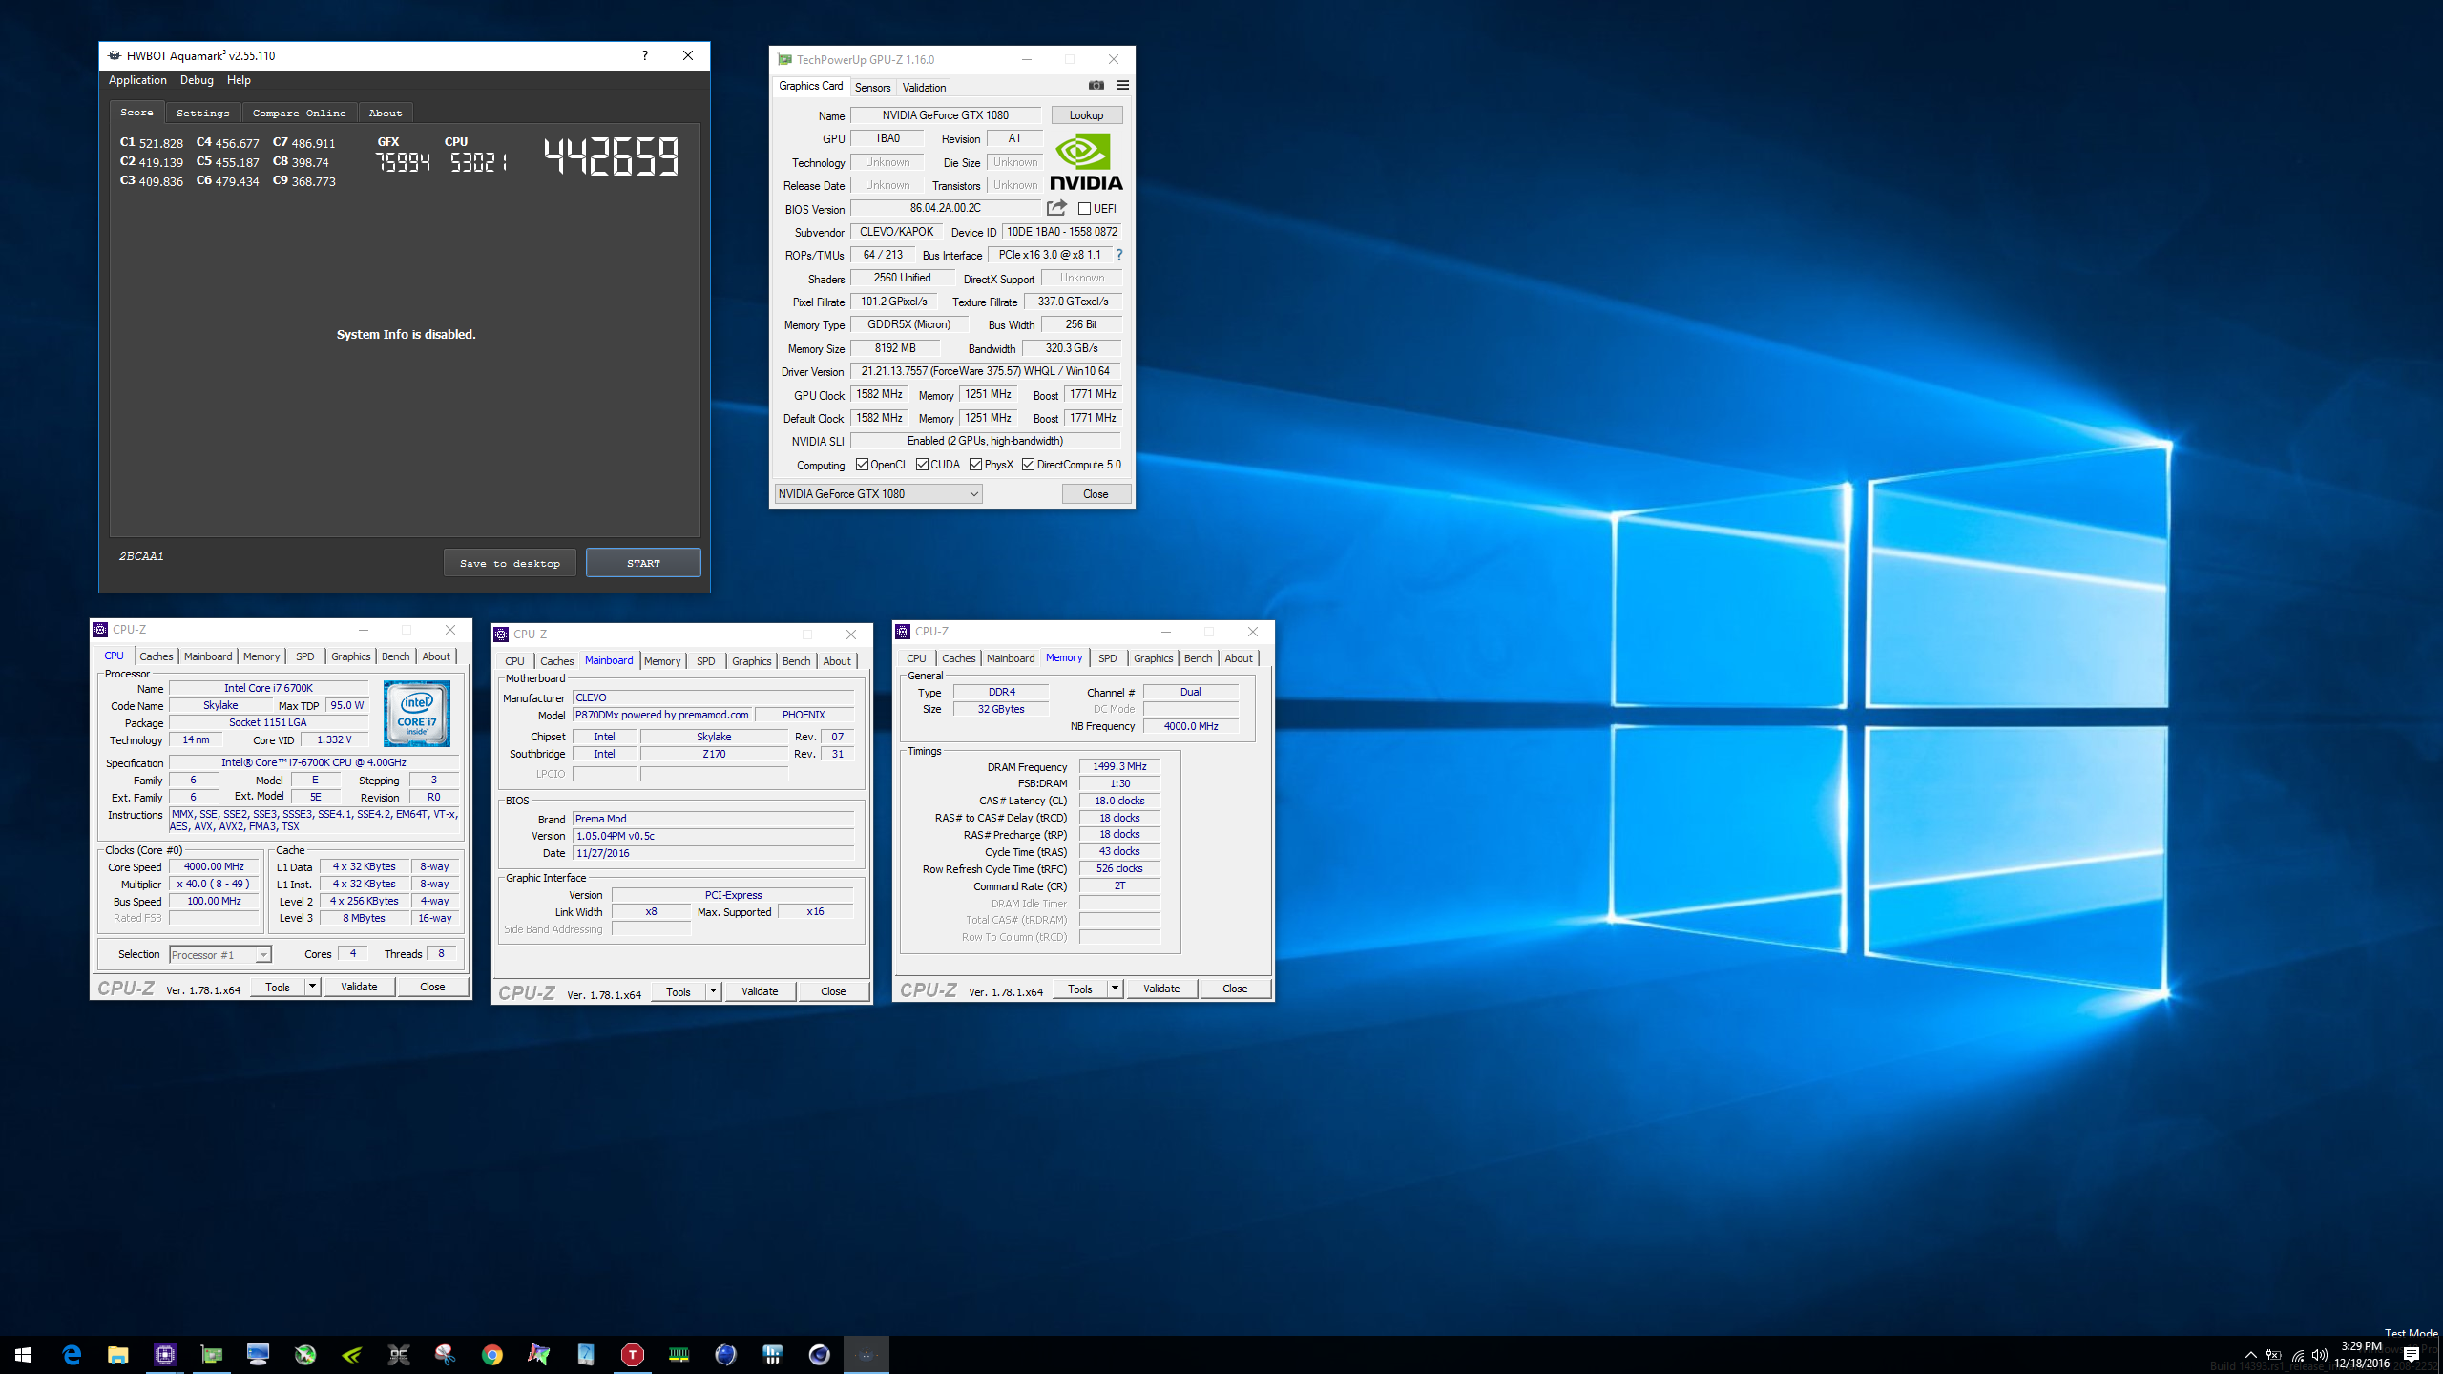The width and height of the screenshot is (2443, 1374).
Task: Open the Snipping Tool from taskbar
Action: tap(445, 1355)
